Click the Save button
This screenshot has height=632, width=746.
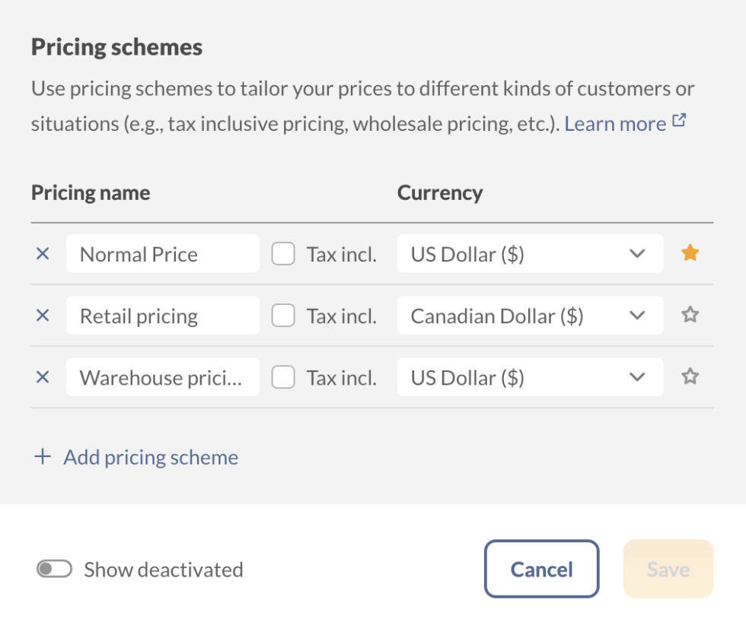point(667,569)
